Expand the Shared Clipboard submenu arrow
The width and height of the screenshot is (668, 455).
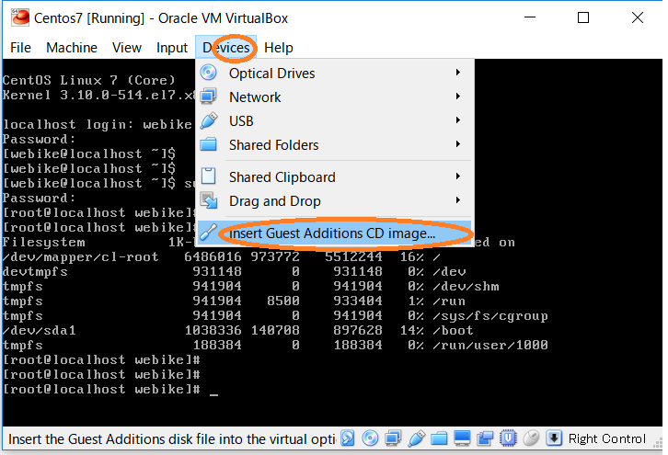458,176
